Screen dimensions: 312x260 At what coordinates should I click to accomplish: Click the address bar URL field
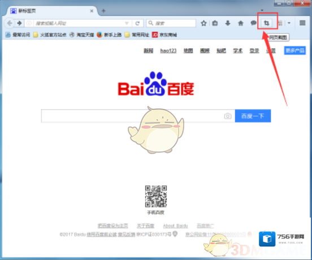pyautogui.click(x=79, y=23)
